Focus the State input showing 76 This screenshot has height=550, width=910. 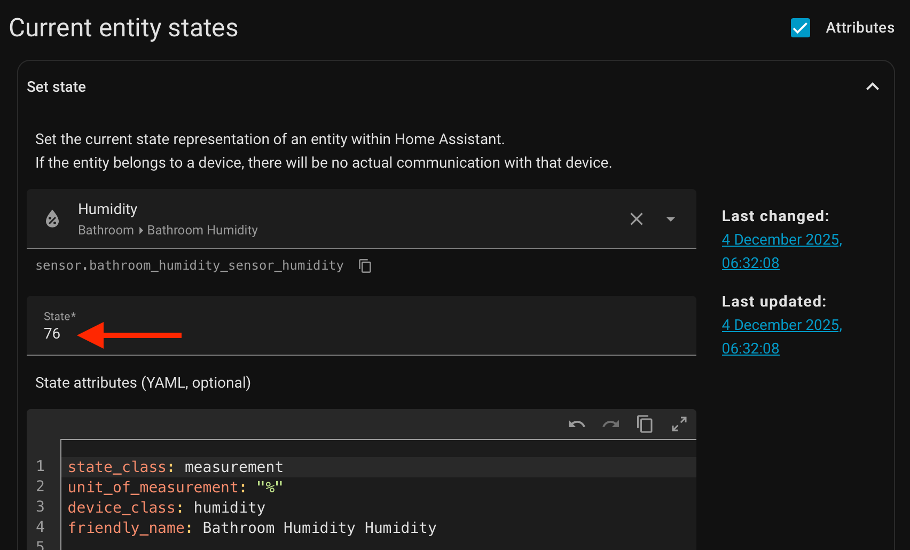coord(361,333)
